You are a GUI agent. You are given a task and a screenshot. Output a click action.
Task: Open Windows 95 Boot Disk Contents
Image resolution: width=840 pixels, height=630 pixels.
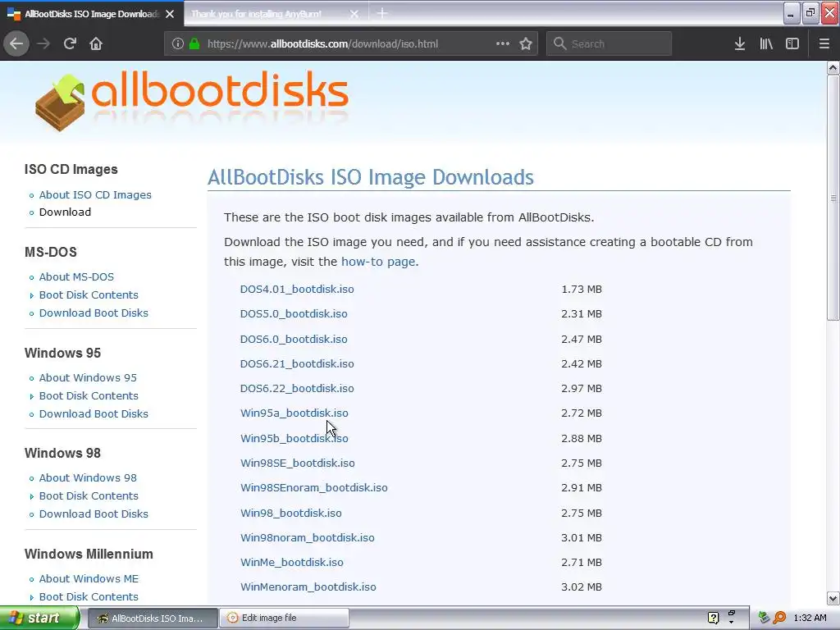pyautogui.click(x=89, y=396)
